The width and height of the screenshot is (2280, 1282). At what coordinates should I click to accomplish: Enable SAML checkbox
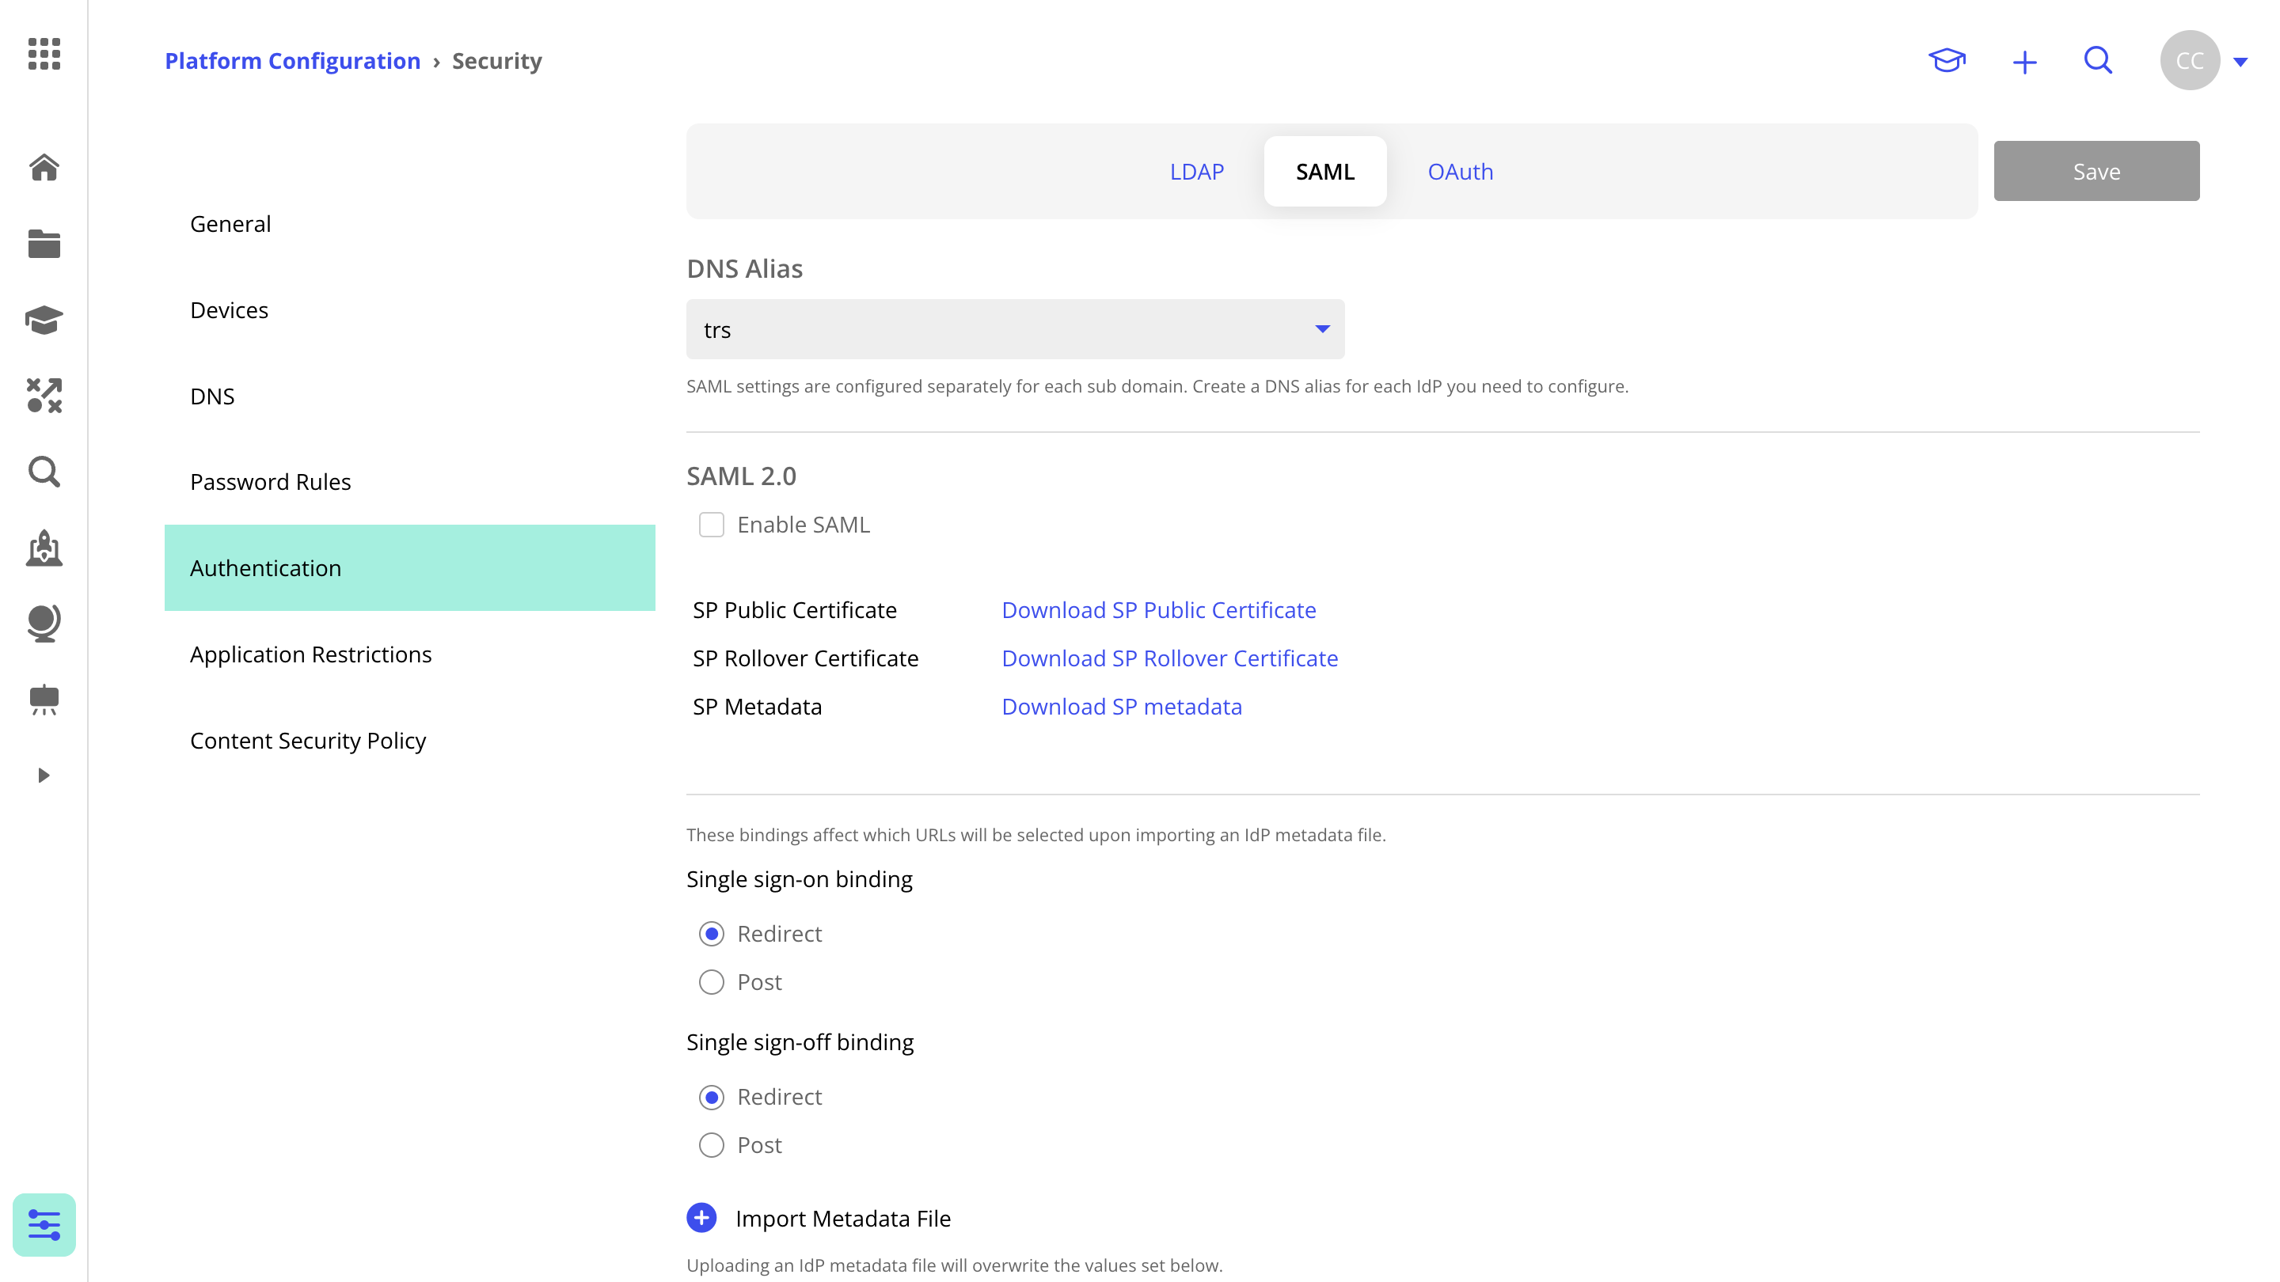pos(711,525)
